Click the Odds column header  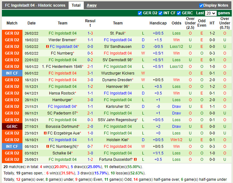176,23
